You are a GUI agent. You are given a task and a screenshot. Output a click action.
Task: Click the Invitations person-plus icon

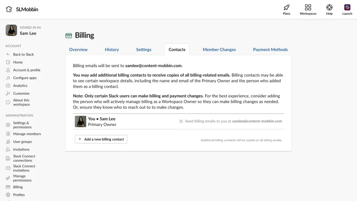pyautogui.click(x=8, y=149)
